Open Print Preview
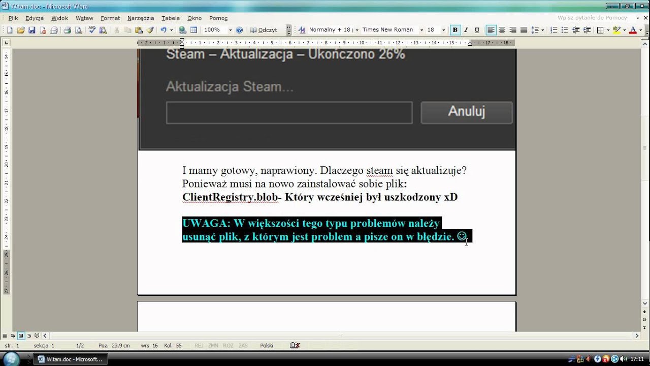This screenshot has width=650, height=366. click(x=78, y=30)
